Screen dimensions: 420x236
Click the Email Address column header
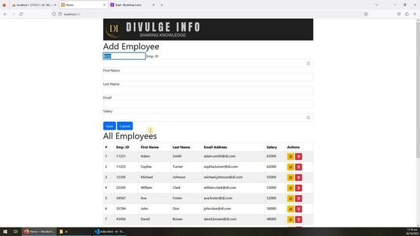[215, 147]
